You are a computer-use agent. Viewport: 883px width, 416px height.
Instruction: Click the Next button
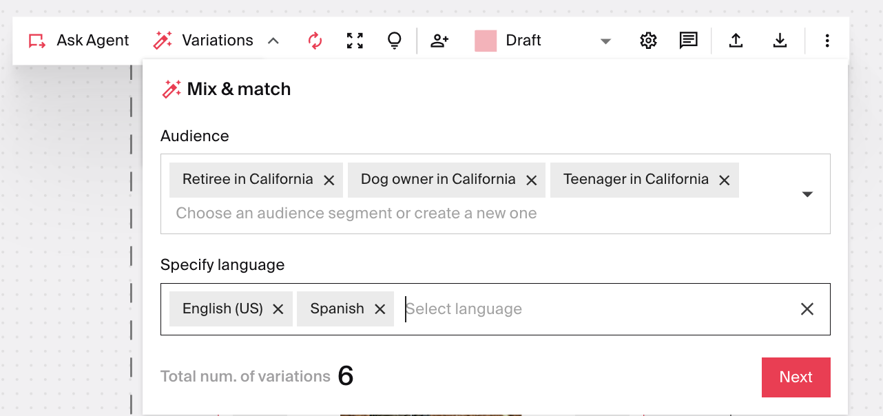[796, 377]
